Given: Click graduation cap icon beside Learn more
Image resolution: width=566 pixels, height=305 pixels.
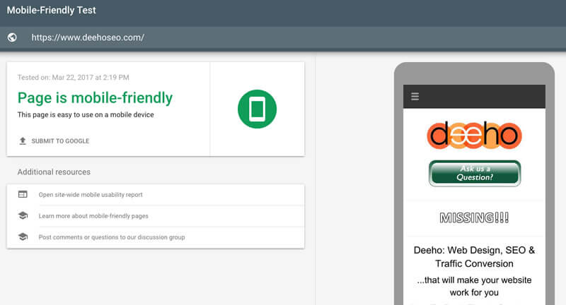Looking at the screenshot, I should pos(23,216).
